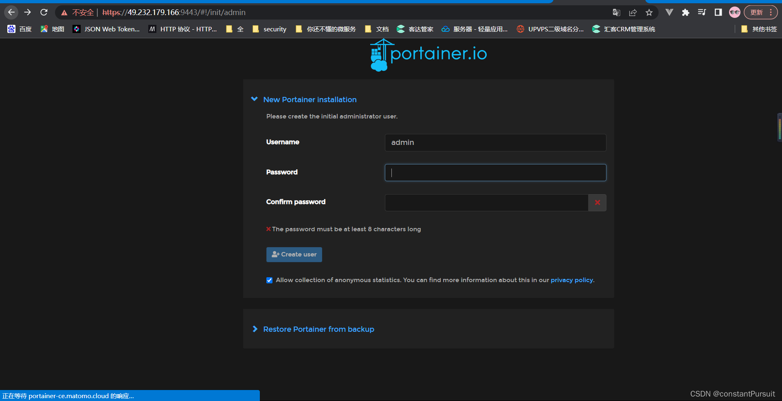782x401 pixels.
Task: Open the privacy policy link
Action: tap(572, 280)
